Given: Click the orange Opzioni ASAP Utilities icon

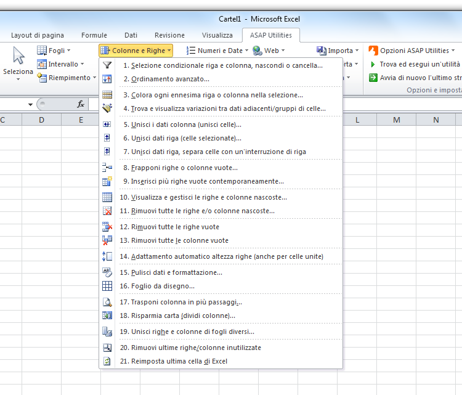Looking at the screenshot, I should [373, 51].
